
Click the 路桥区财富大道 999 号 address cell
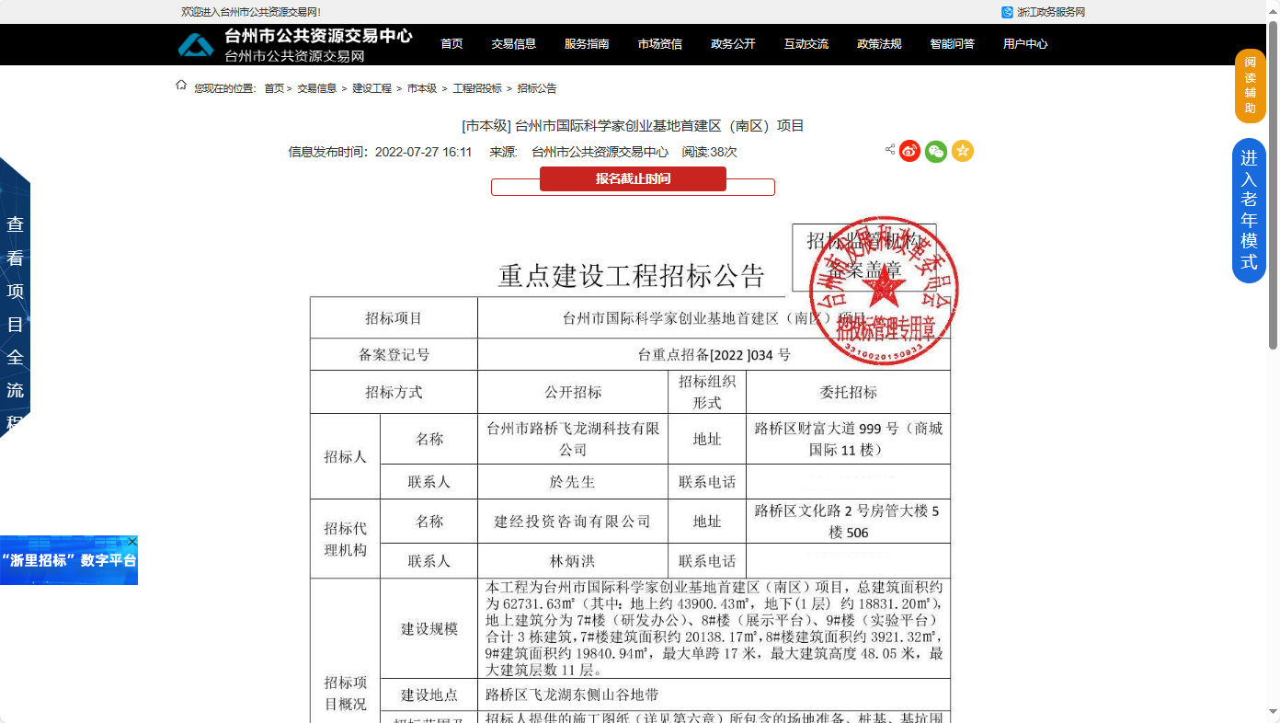coord(848,439)
